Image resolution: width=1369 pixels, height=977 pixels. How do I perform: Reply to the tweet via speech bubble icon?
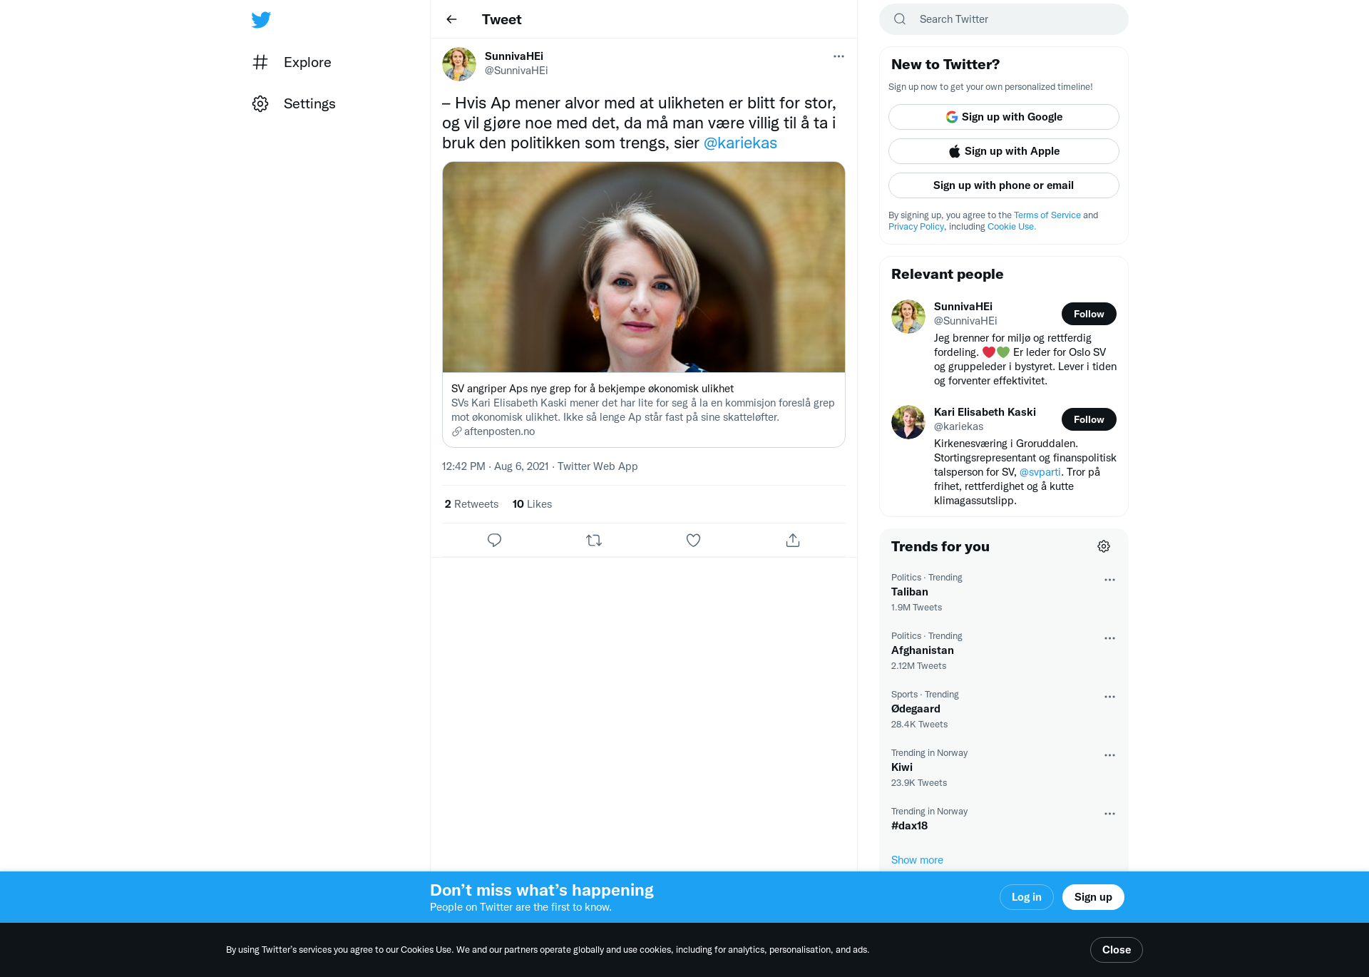pos(494,540)
